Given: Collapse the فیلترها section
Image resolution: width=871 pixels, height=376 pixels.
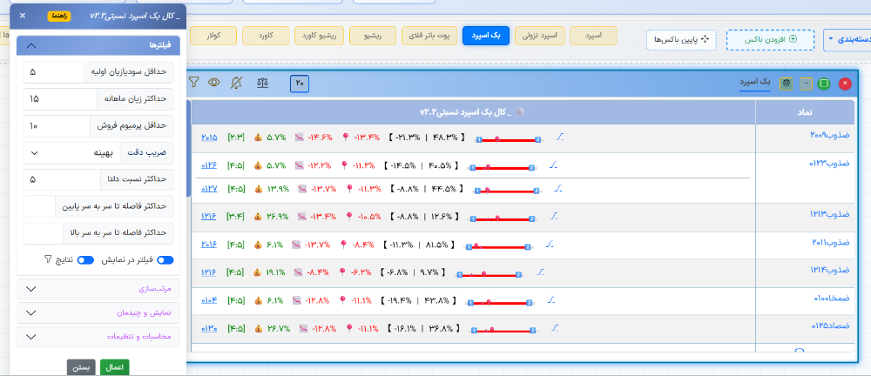Looking at the screenshot, I should (x=98, y=44).
